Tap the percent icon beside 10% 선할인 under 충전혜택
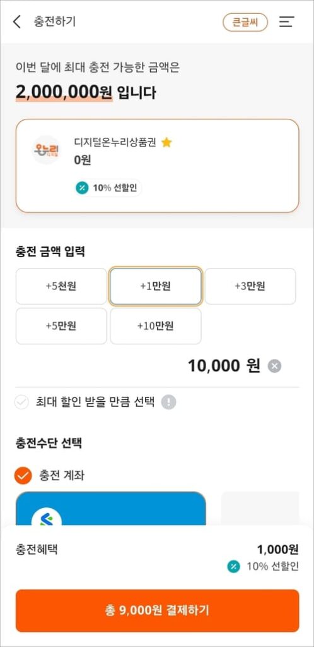314x647 pixels. (233, 567)
